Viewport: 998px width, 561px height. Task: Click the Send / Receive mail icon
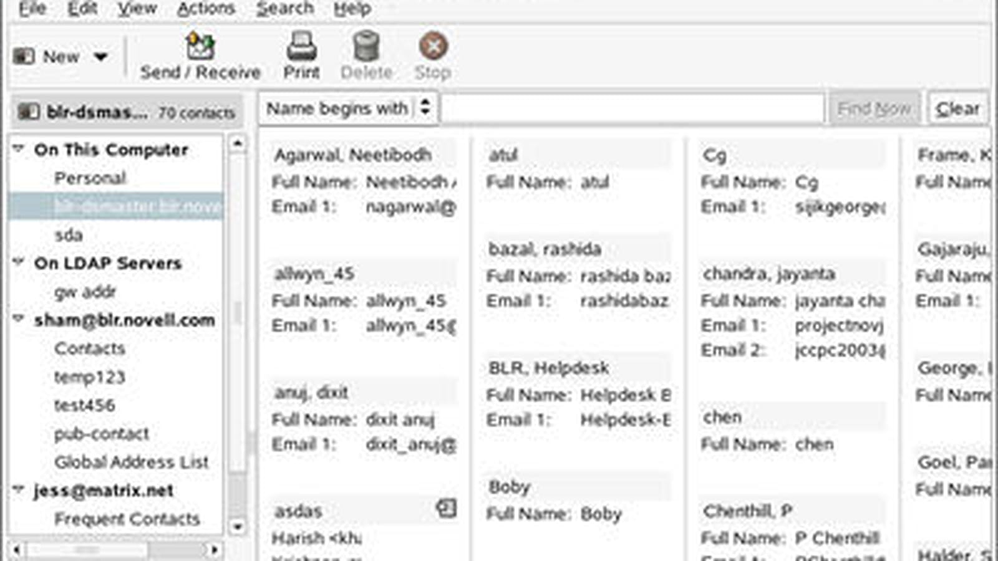pos(200,46)
